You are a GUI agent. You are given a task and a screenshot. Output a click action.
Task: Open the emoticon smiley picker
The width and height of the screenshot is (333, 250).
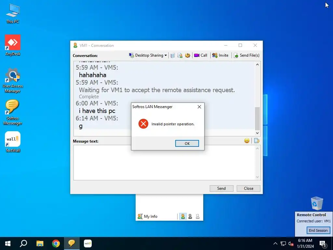(246, 141)
